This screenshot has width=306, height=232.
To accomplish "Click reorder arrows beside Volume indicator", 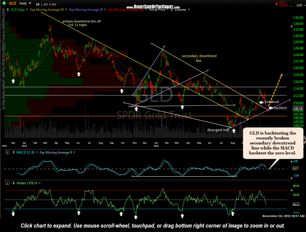I will tap(172, 10).
